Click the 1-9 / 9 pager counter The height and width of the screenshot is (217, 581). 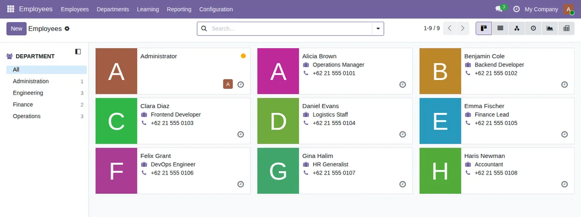(432, 28)
